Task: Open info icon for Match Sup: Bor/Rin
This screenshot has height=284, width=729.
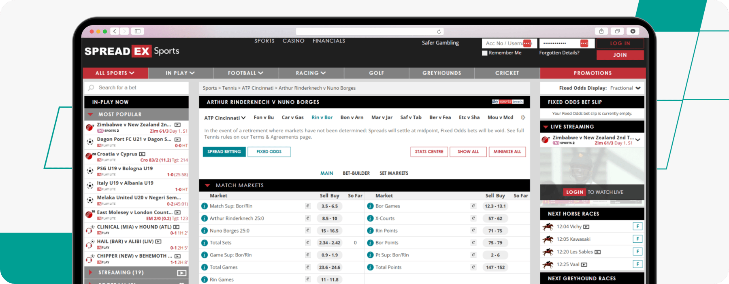Action: pyautogui.click(x=205, y=206)
